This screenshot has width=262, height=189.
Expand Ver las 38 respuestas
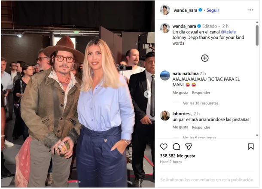(x=201, y=103)
